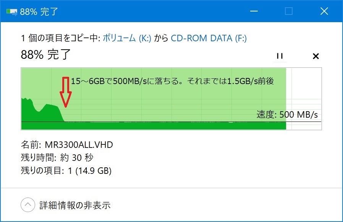The height and width of the screenshot is (222, 343).
Task: Maximize the copy progress window
Action: coord(289,11)
